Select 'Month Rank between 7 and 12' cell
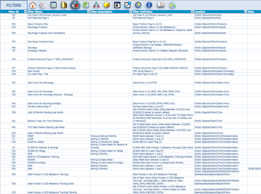The image size is (261, 194). 148,136
